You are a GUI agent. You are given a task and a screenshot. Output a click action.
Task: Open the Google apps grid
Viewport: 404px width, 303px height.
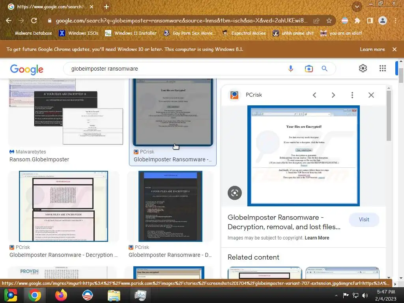click(383, 68)
